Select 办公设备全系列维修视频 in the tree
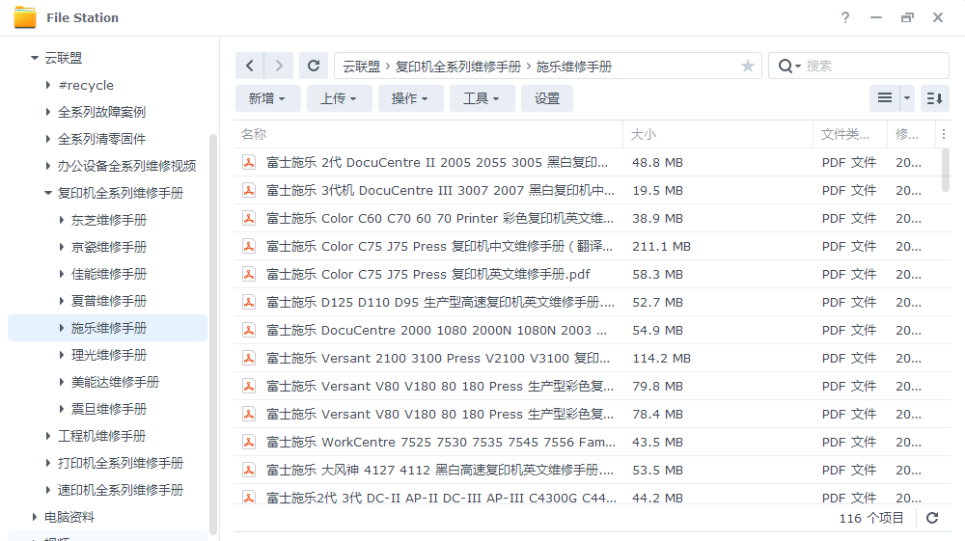 tap(126, 166)
